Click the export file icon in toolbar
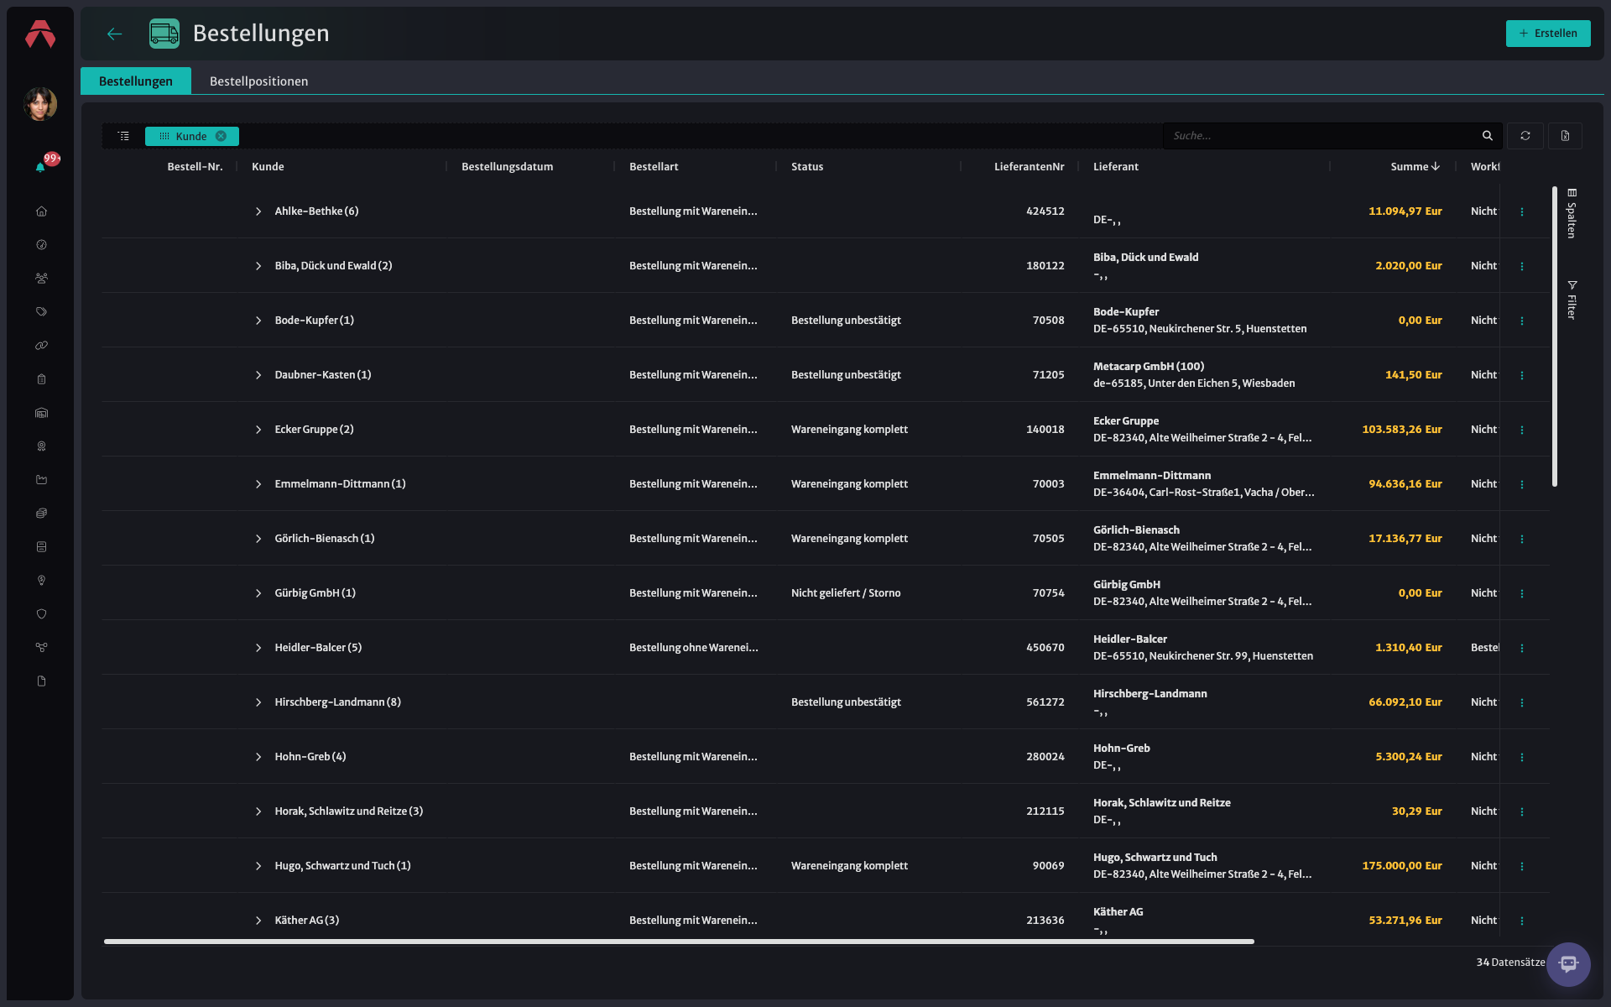The image size is (1611, 1007). (1565, 136)
